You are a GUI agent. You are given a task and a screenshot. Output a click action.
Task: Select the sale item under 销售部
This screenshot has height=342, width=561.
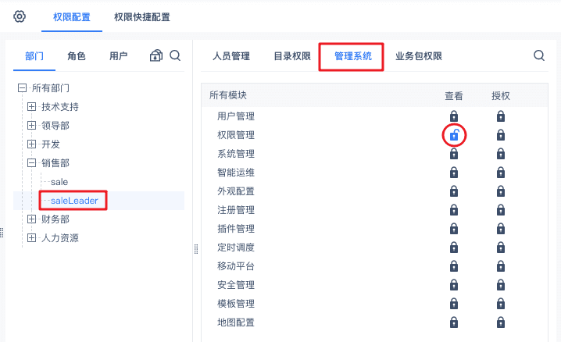coord(59,182)
